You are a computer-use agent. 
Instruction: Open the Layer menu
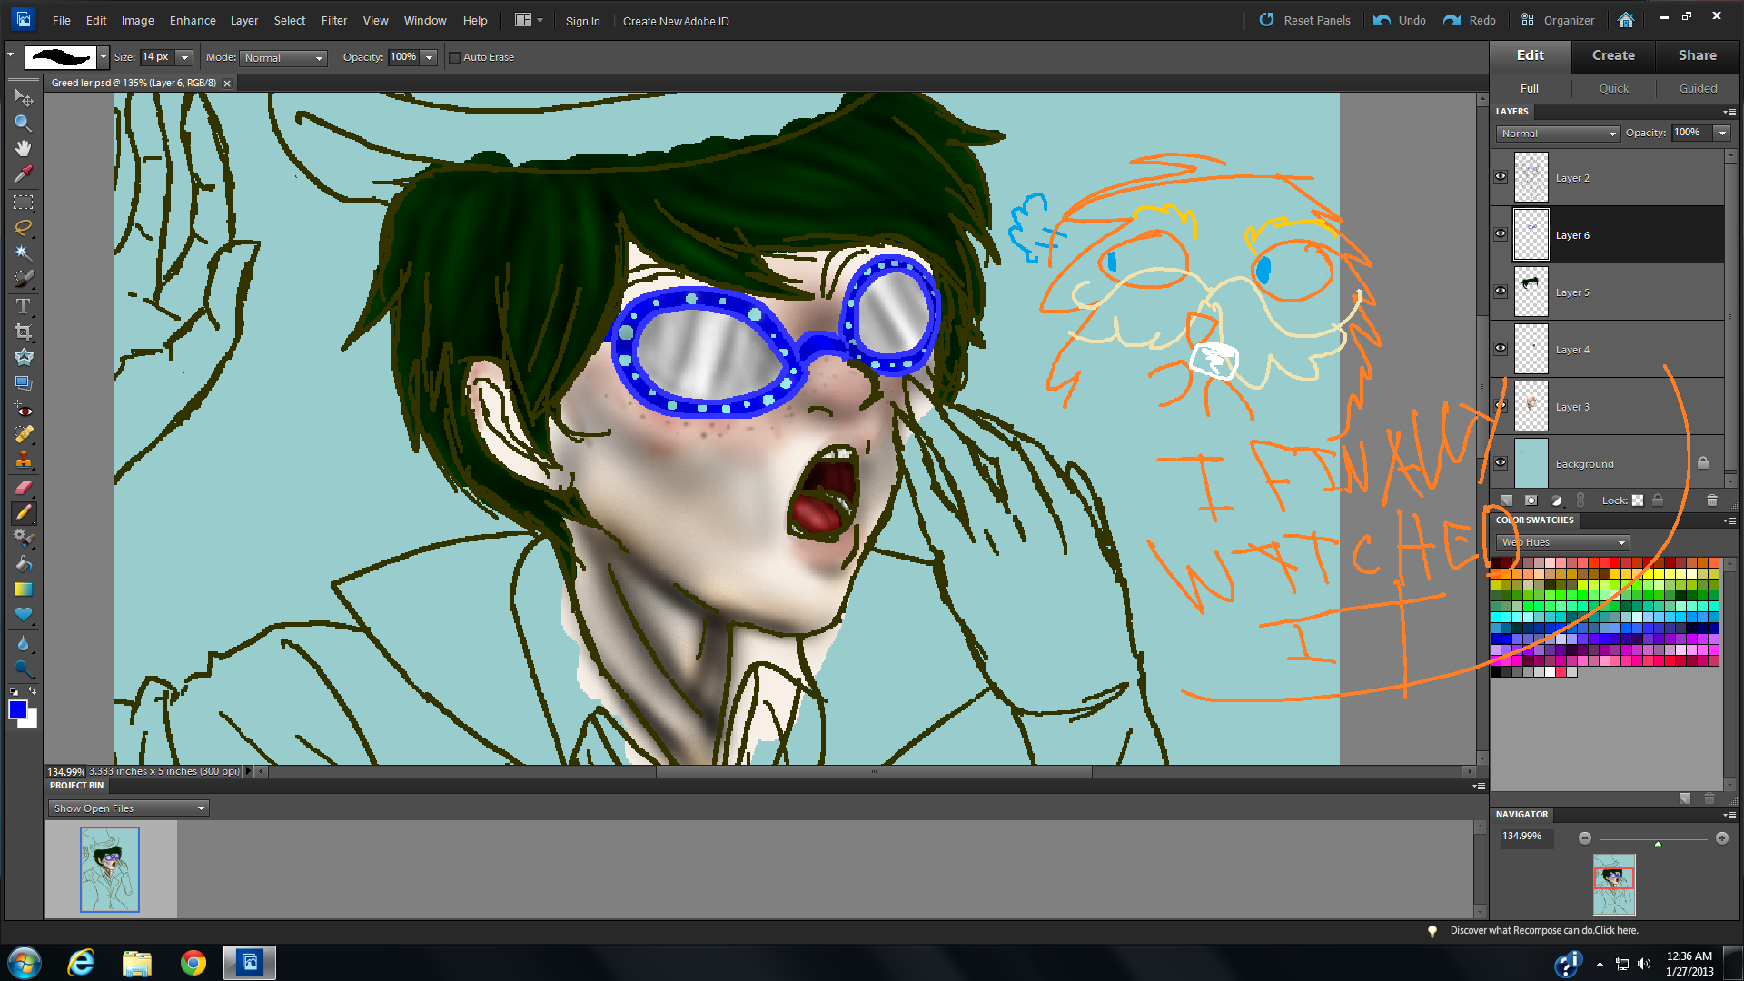coord(243,20)
